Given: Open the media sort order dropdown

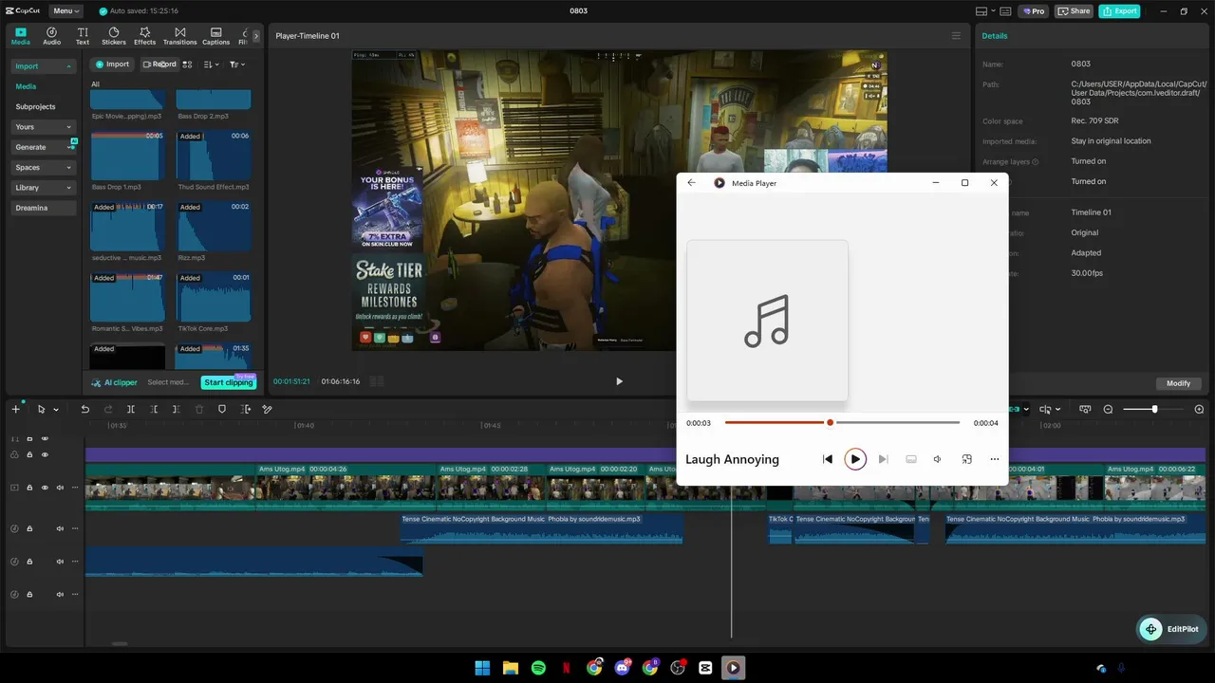Looking at the screenshot, I should 211,65.
